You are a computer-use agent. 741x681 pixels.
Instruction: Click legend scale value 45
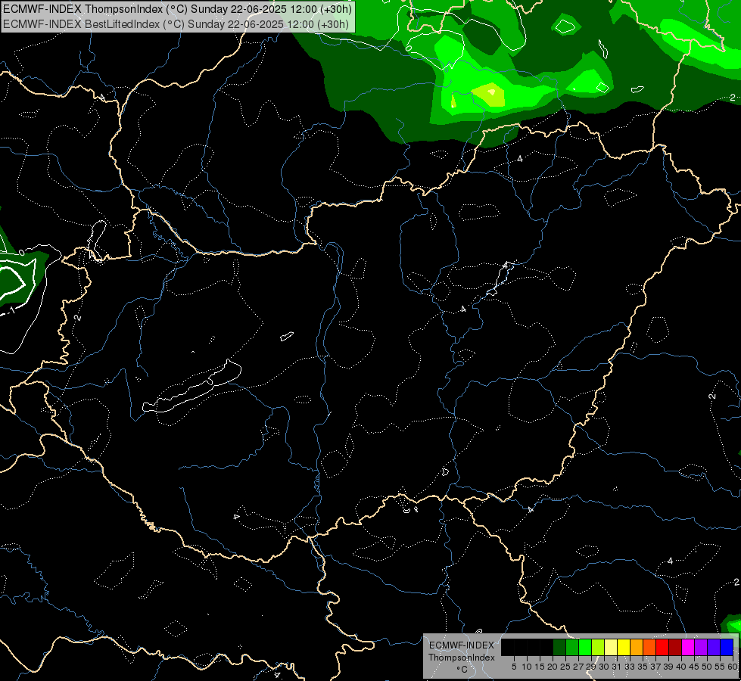[x=694, y=667]
